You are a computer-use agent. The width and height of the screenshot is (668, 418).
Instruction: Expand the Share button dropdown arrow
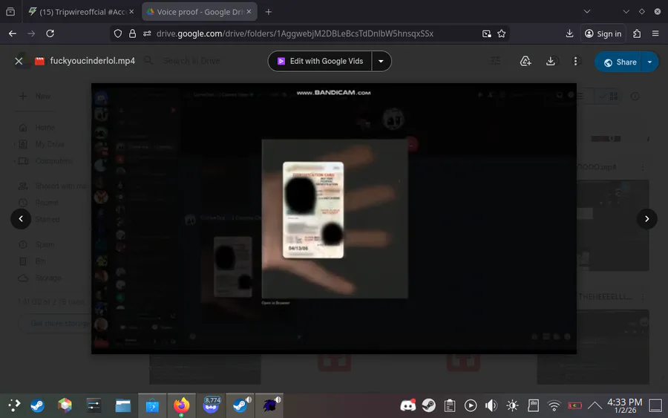tap(649, 62)
